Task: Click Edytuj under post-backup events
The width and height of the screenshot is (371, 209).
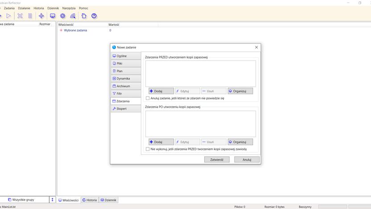Action: 187,142
